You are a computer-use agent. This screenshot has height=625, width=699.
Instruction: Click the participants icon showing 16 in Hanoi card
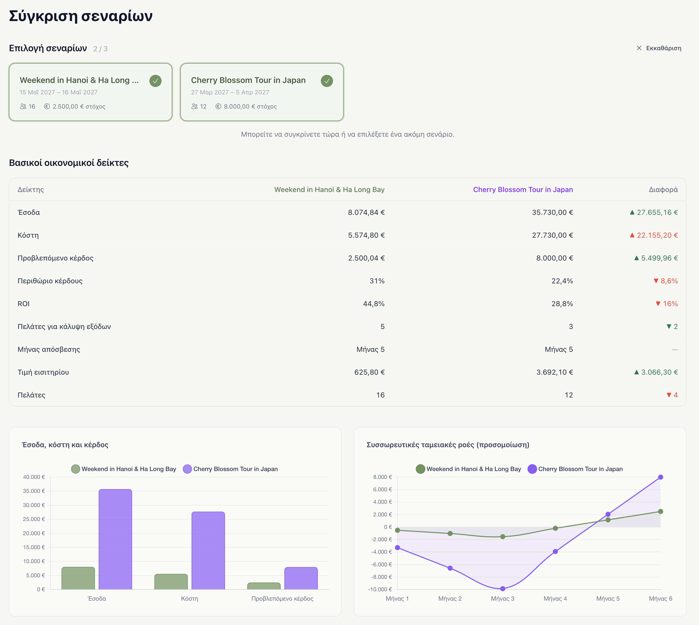tap(23, 107)
